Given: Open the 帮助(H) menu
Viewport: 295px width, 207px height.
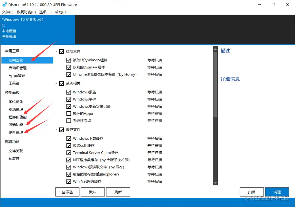Looking at the screenshot, I should [x=61, y=12].
